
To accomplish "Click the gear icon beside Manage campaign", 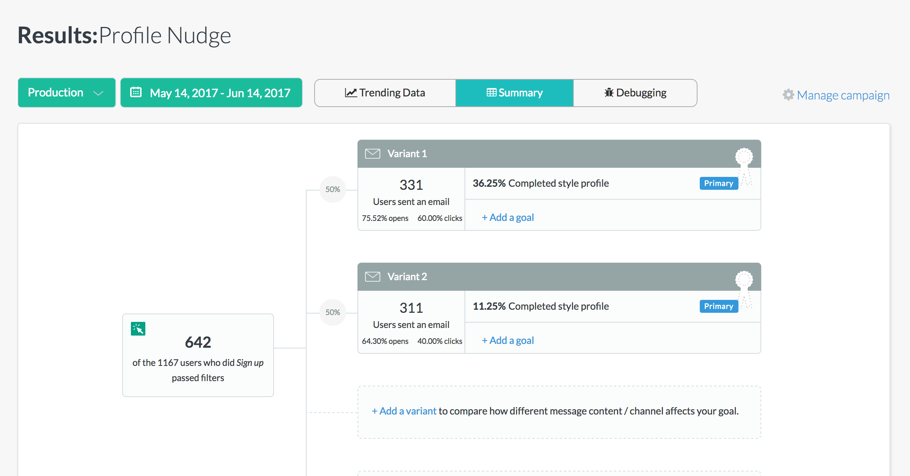I will coord(788,95).
